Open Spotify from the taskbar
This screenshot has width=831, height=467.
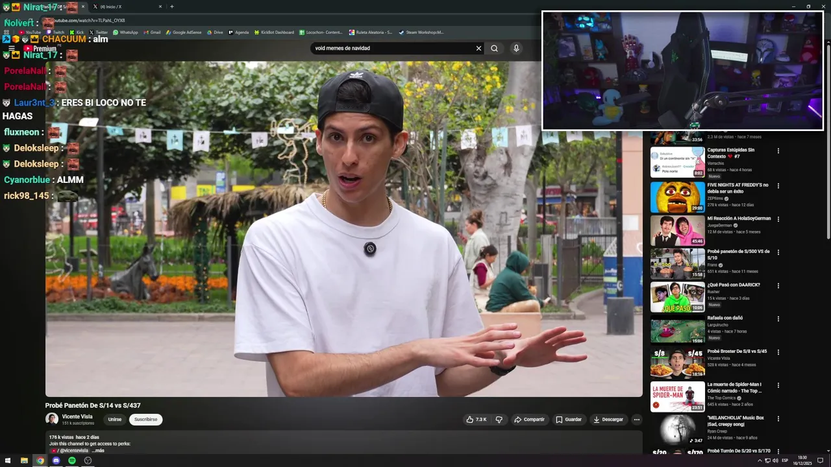pos(72,461)
